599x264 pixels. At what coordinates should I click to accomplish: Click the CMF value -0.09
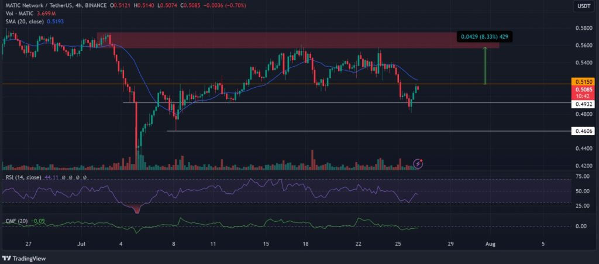point(37,221)
